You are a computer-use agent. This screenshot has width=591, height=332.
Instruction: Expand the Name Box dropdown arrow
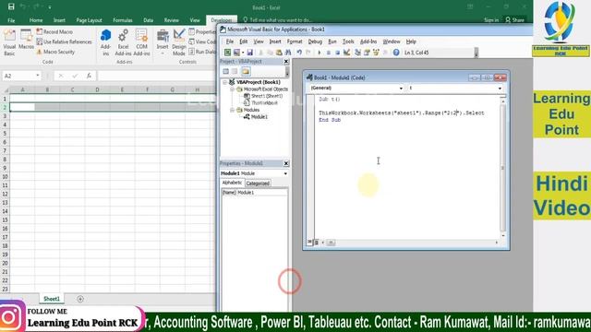click(37, 76)
